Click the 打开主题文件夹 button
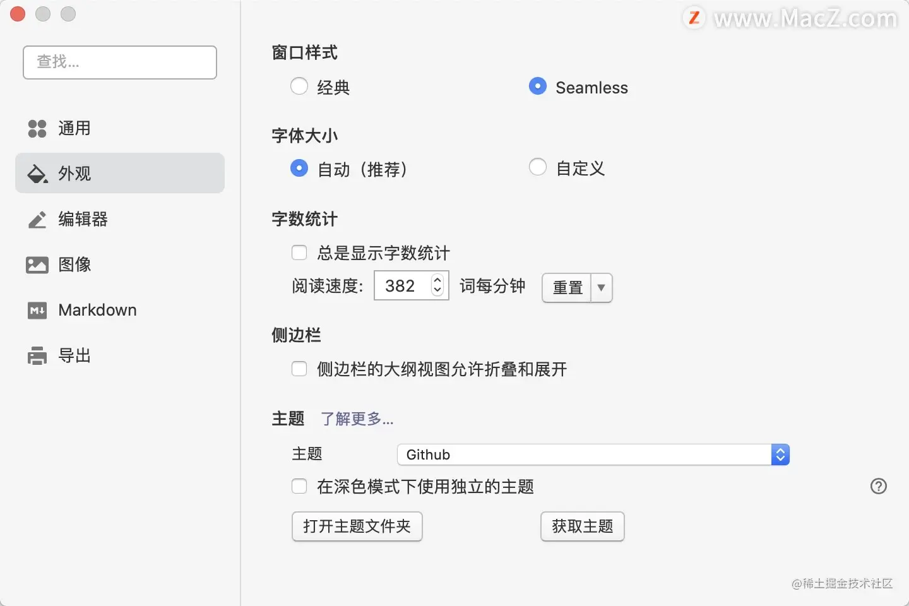909x606 pixels. coord(357,526)
